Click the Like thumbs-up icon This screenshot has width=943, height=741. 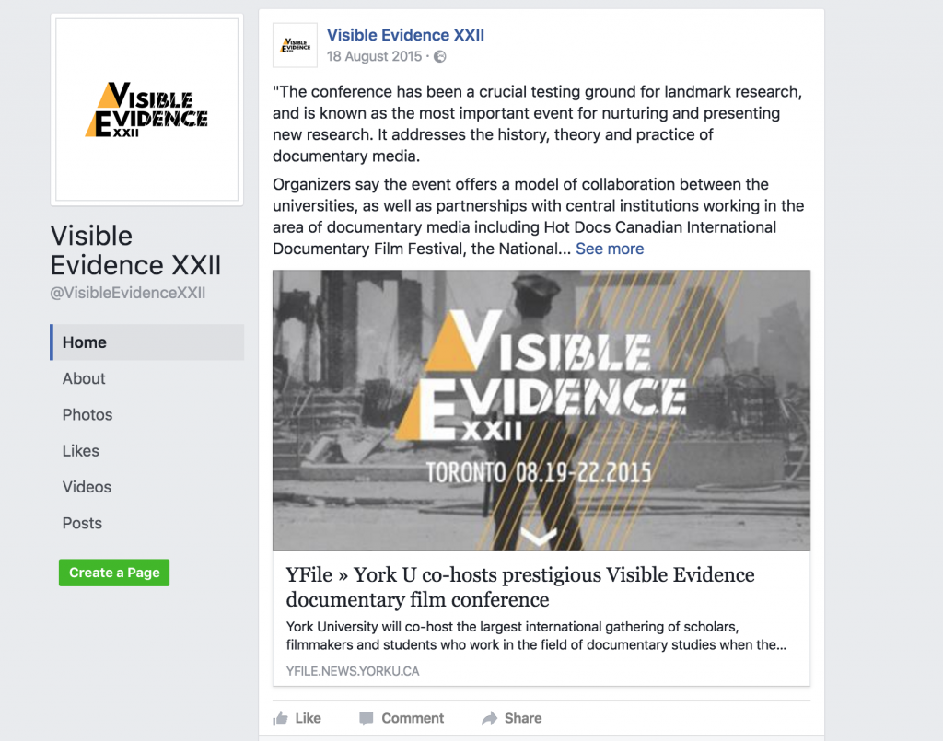[x=280, y=718]
